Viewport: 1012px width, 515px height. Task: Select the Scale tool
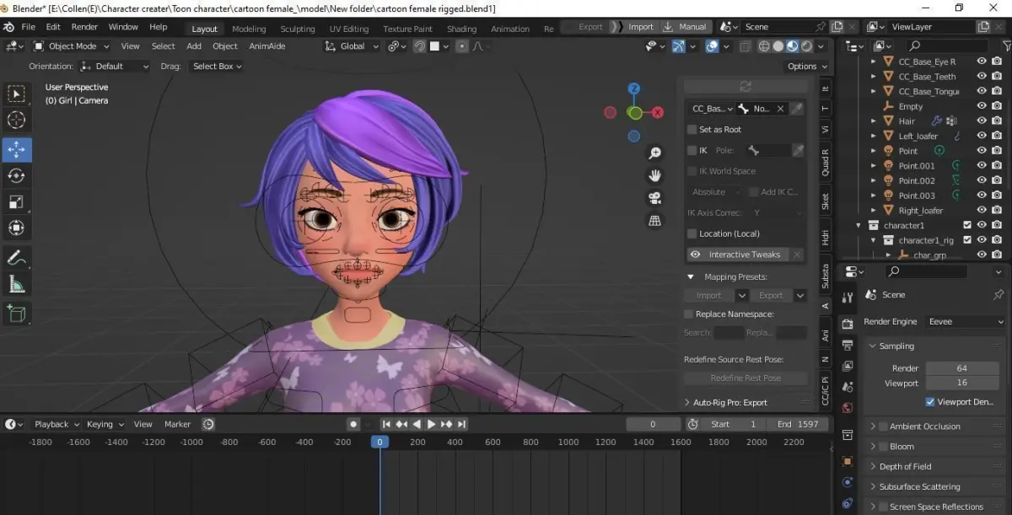[x=17, y=201]
